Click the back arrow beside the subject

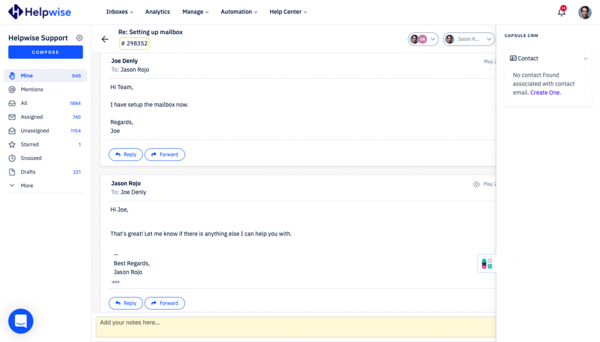[105, 39]
